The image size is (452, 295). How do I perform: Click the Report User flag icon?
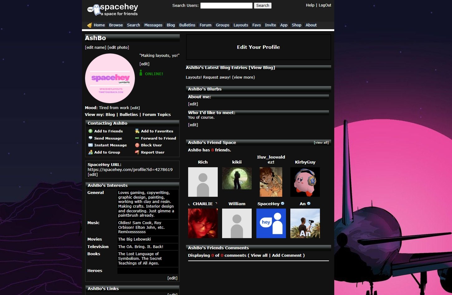pos(137,152)
